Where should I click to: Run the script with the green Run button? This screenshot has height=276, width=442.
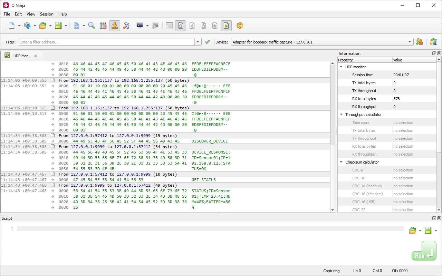tap(424, 251)
